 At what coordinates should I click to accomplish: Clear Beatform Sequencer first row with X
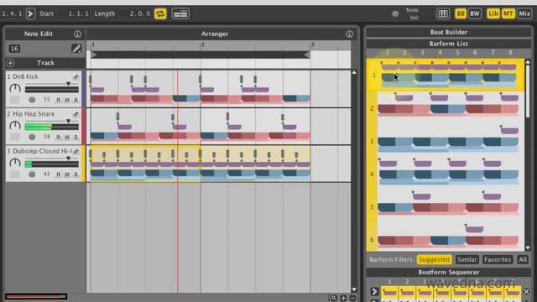526,292
